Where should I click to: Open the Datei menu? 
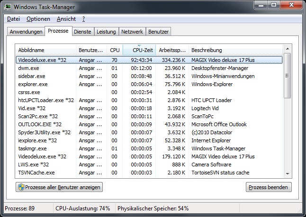point(13,19)
